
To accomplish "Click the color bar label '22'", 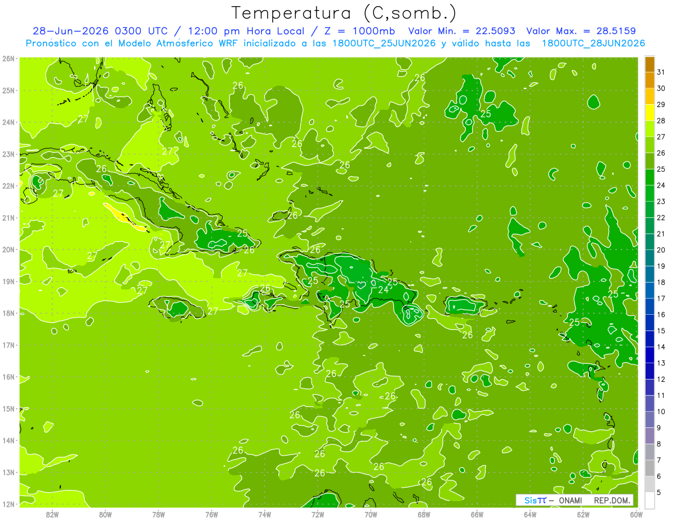I will tap(661, 218).
